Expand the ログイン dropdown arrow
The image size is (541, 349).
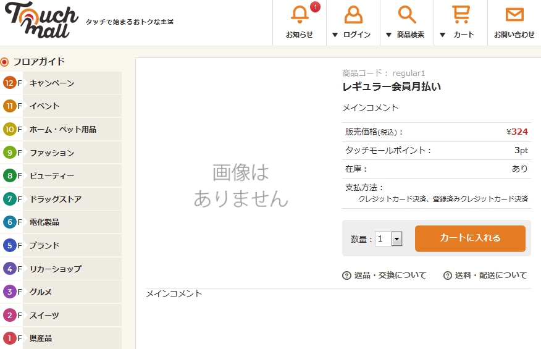tap(335, 35)
